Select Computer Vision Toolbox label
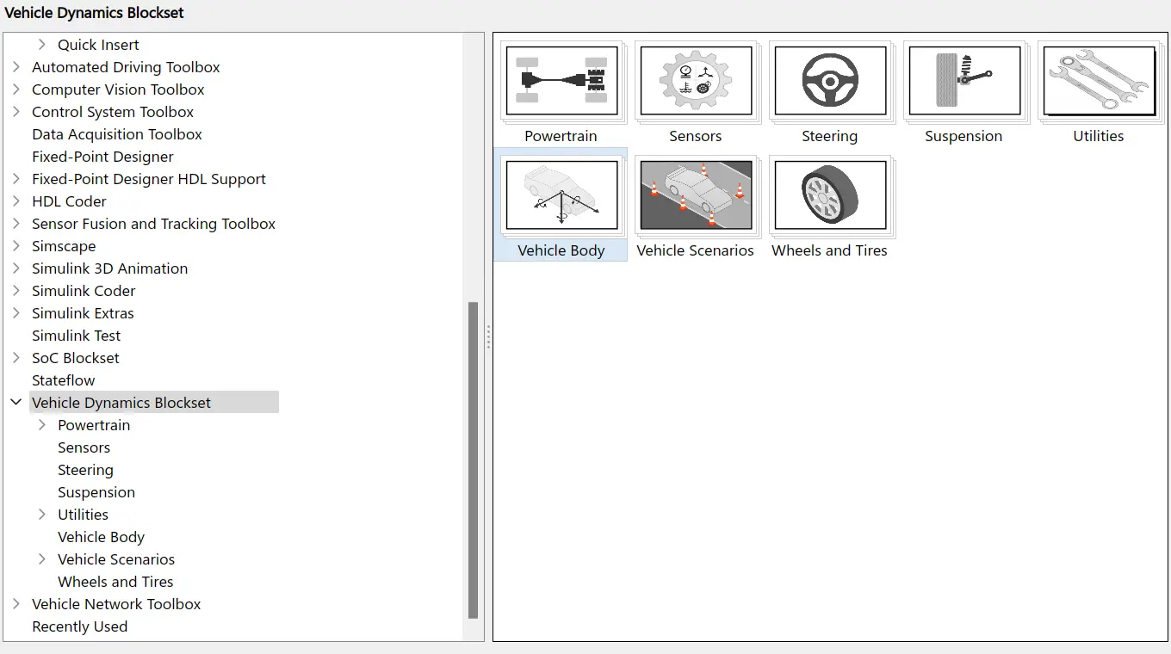Screen dimensions: 1171x654 (x=118, y=89)
